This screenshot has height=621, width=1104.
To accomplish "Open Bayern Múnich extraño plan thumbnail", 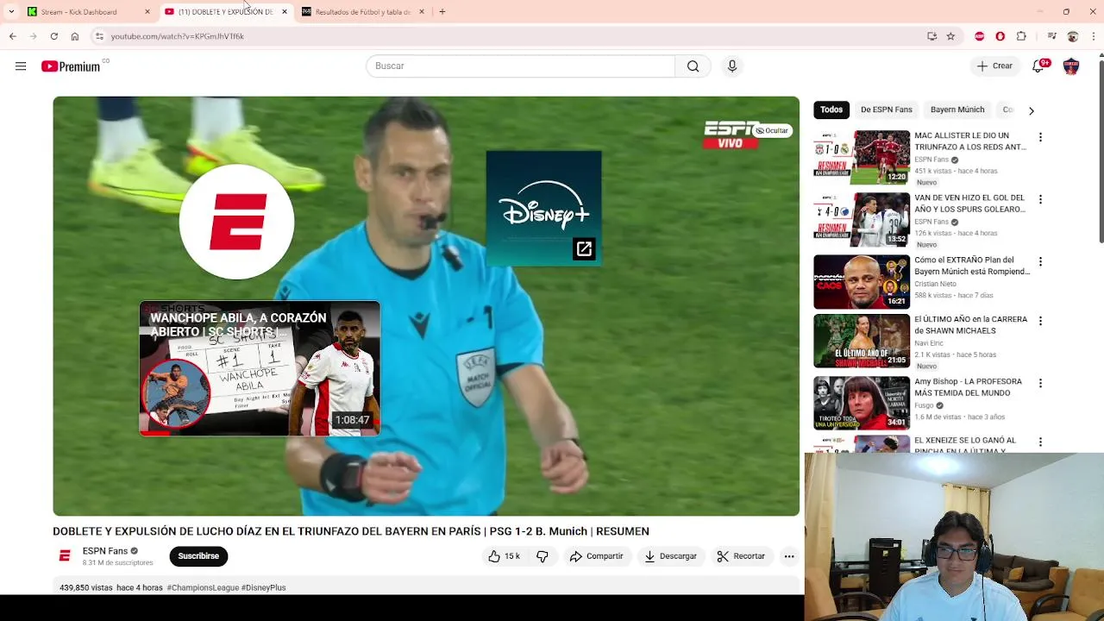I will [x=862, y=281].
